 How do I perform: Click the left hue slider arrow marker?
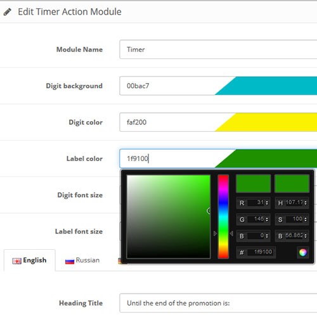[x=215, y=233]
